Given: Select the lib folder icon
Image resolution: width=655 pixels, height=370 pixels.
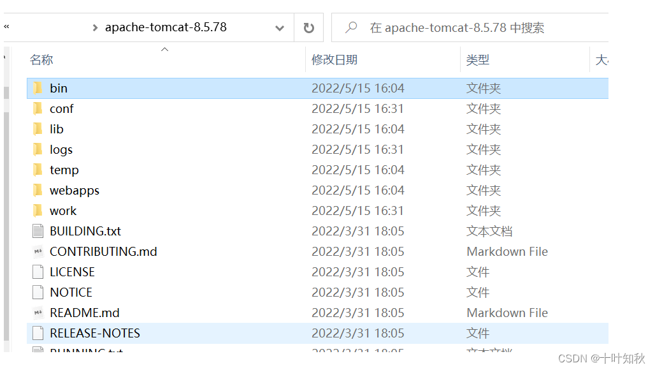Looking at the screenshot, I should point(38,129).
